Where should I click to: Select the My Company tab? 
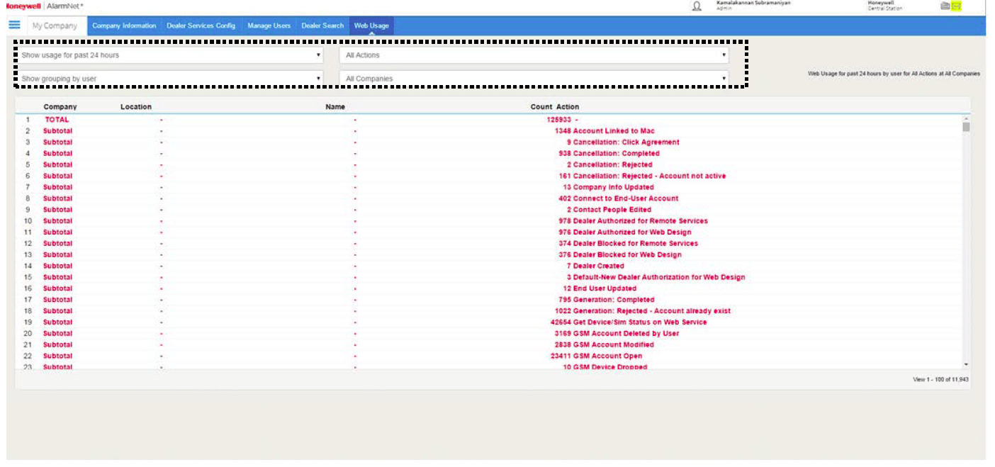point(55,26)
